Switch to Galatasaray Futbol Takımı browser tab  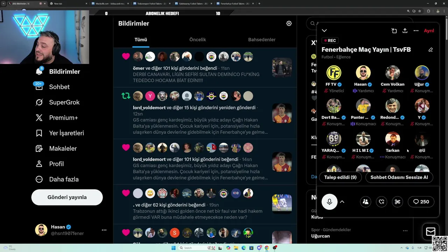point(193,3)
